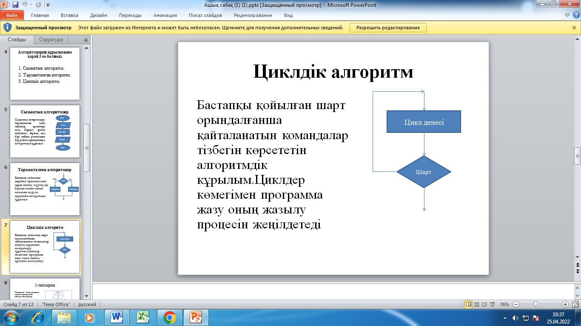The width and height of the screenshot is (581, 326).
Task: Click the body text paragraph on the slide
Action: [x=272, y=164]
